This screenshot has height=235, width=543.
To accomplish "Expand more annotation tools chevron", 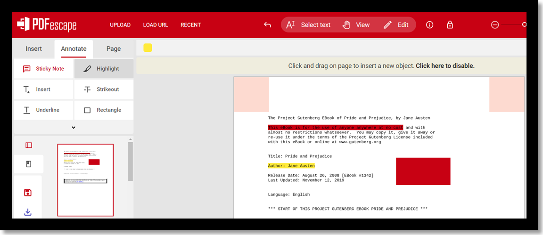I will pyautogui.click(x=74, y=127).
